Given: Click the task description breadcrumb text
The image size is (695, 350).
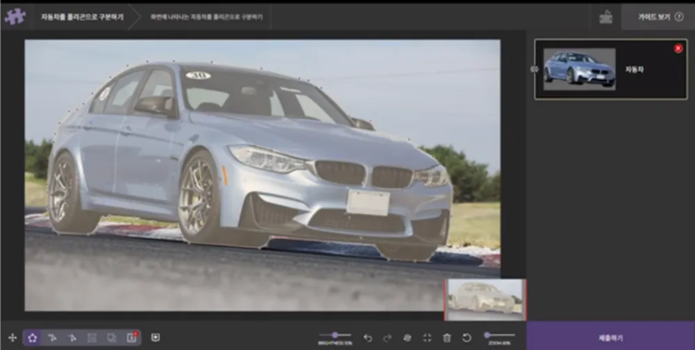Looking at the screenshot, I should (x=206, y=17).
